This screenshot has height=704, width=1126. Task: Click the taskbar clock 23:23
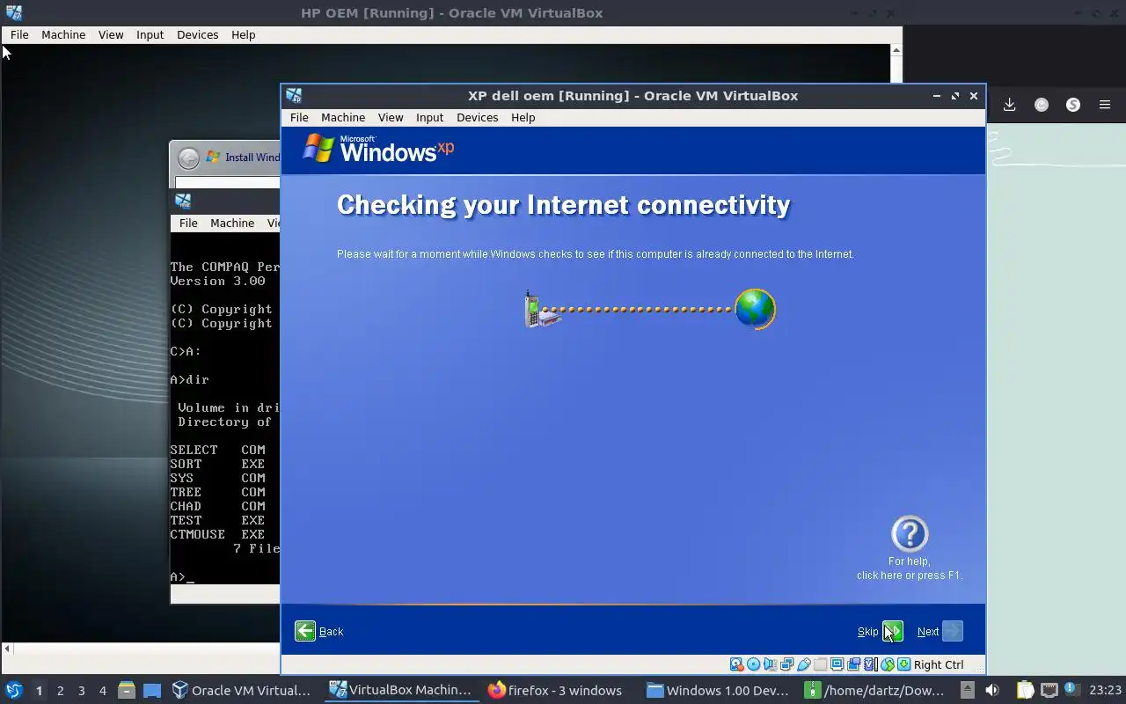1105,691
